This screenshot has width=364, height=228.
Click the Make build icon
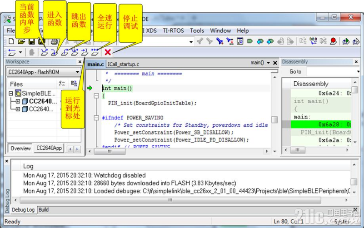[x=313, y=41]
